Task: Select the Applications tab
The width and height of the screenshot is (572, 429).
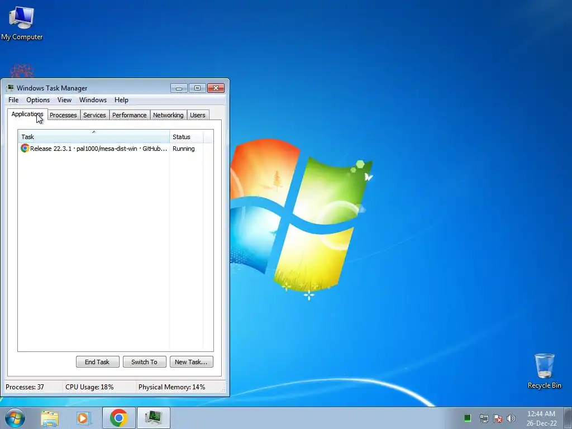Action: (27, 114)
